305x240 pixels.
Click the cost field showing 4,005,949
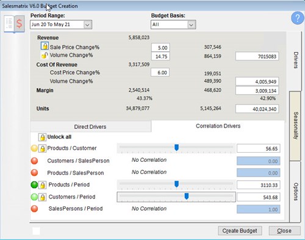click(257, 82)
